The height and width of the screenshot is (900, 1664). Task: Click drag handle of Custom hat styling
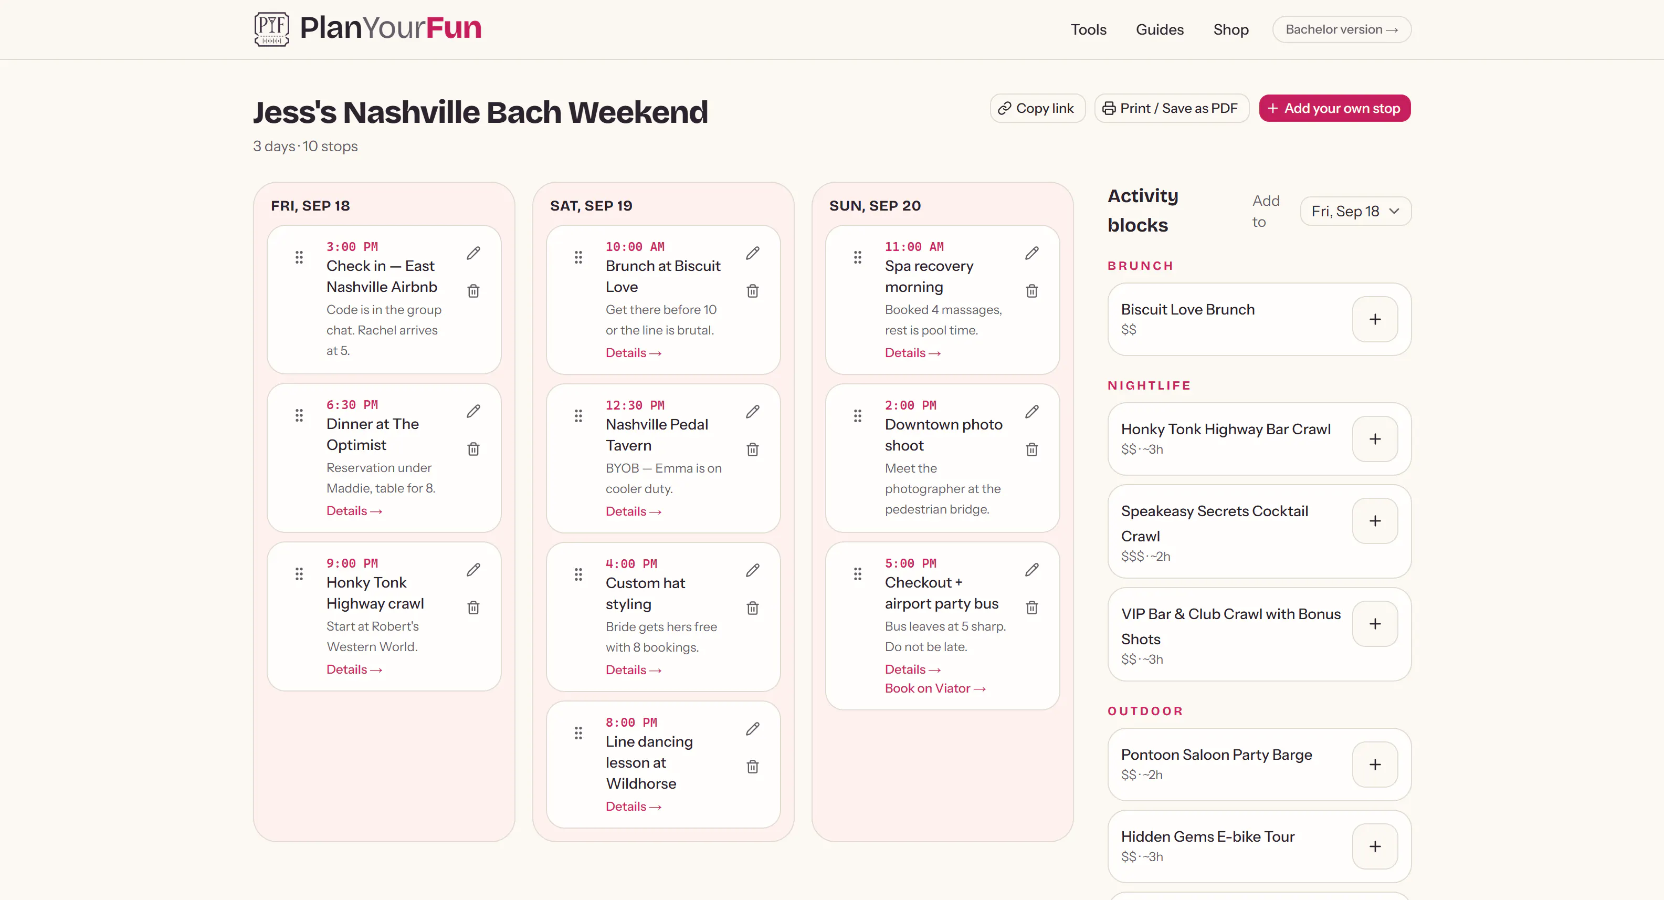point(578,574)
